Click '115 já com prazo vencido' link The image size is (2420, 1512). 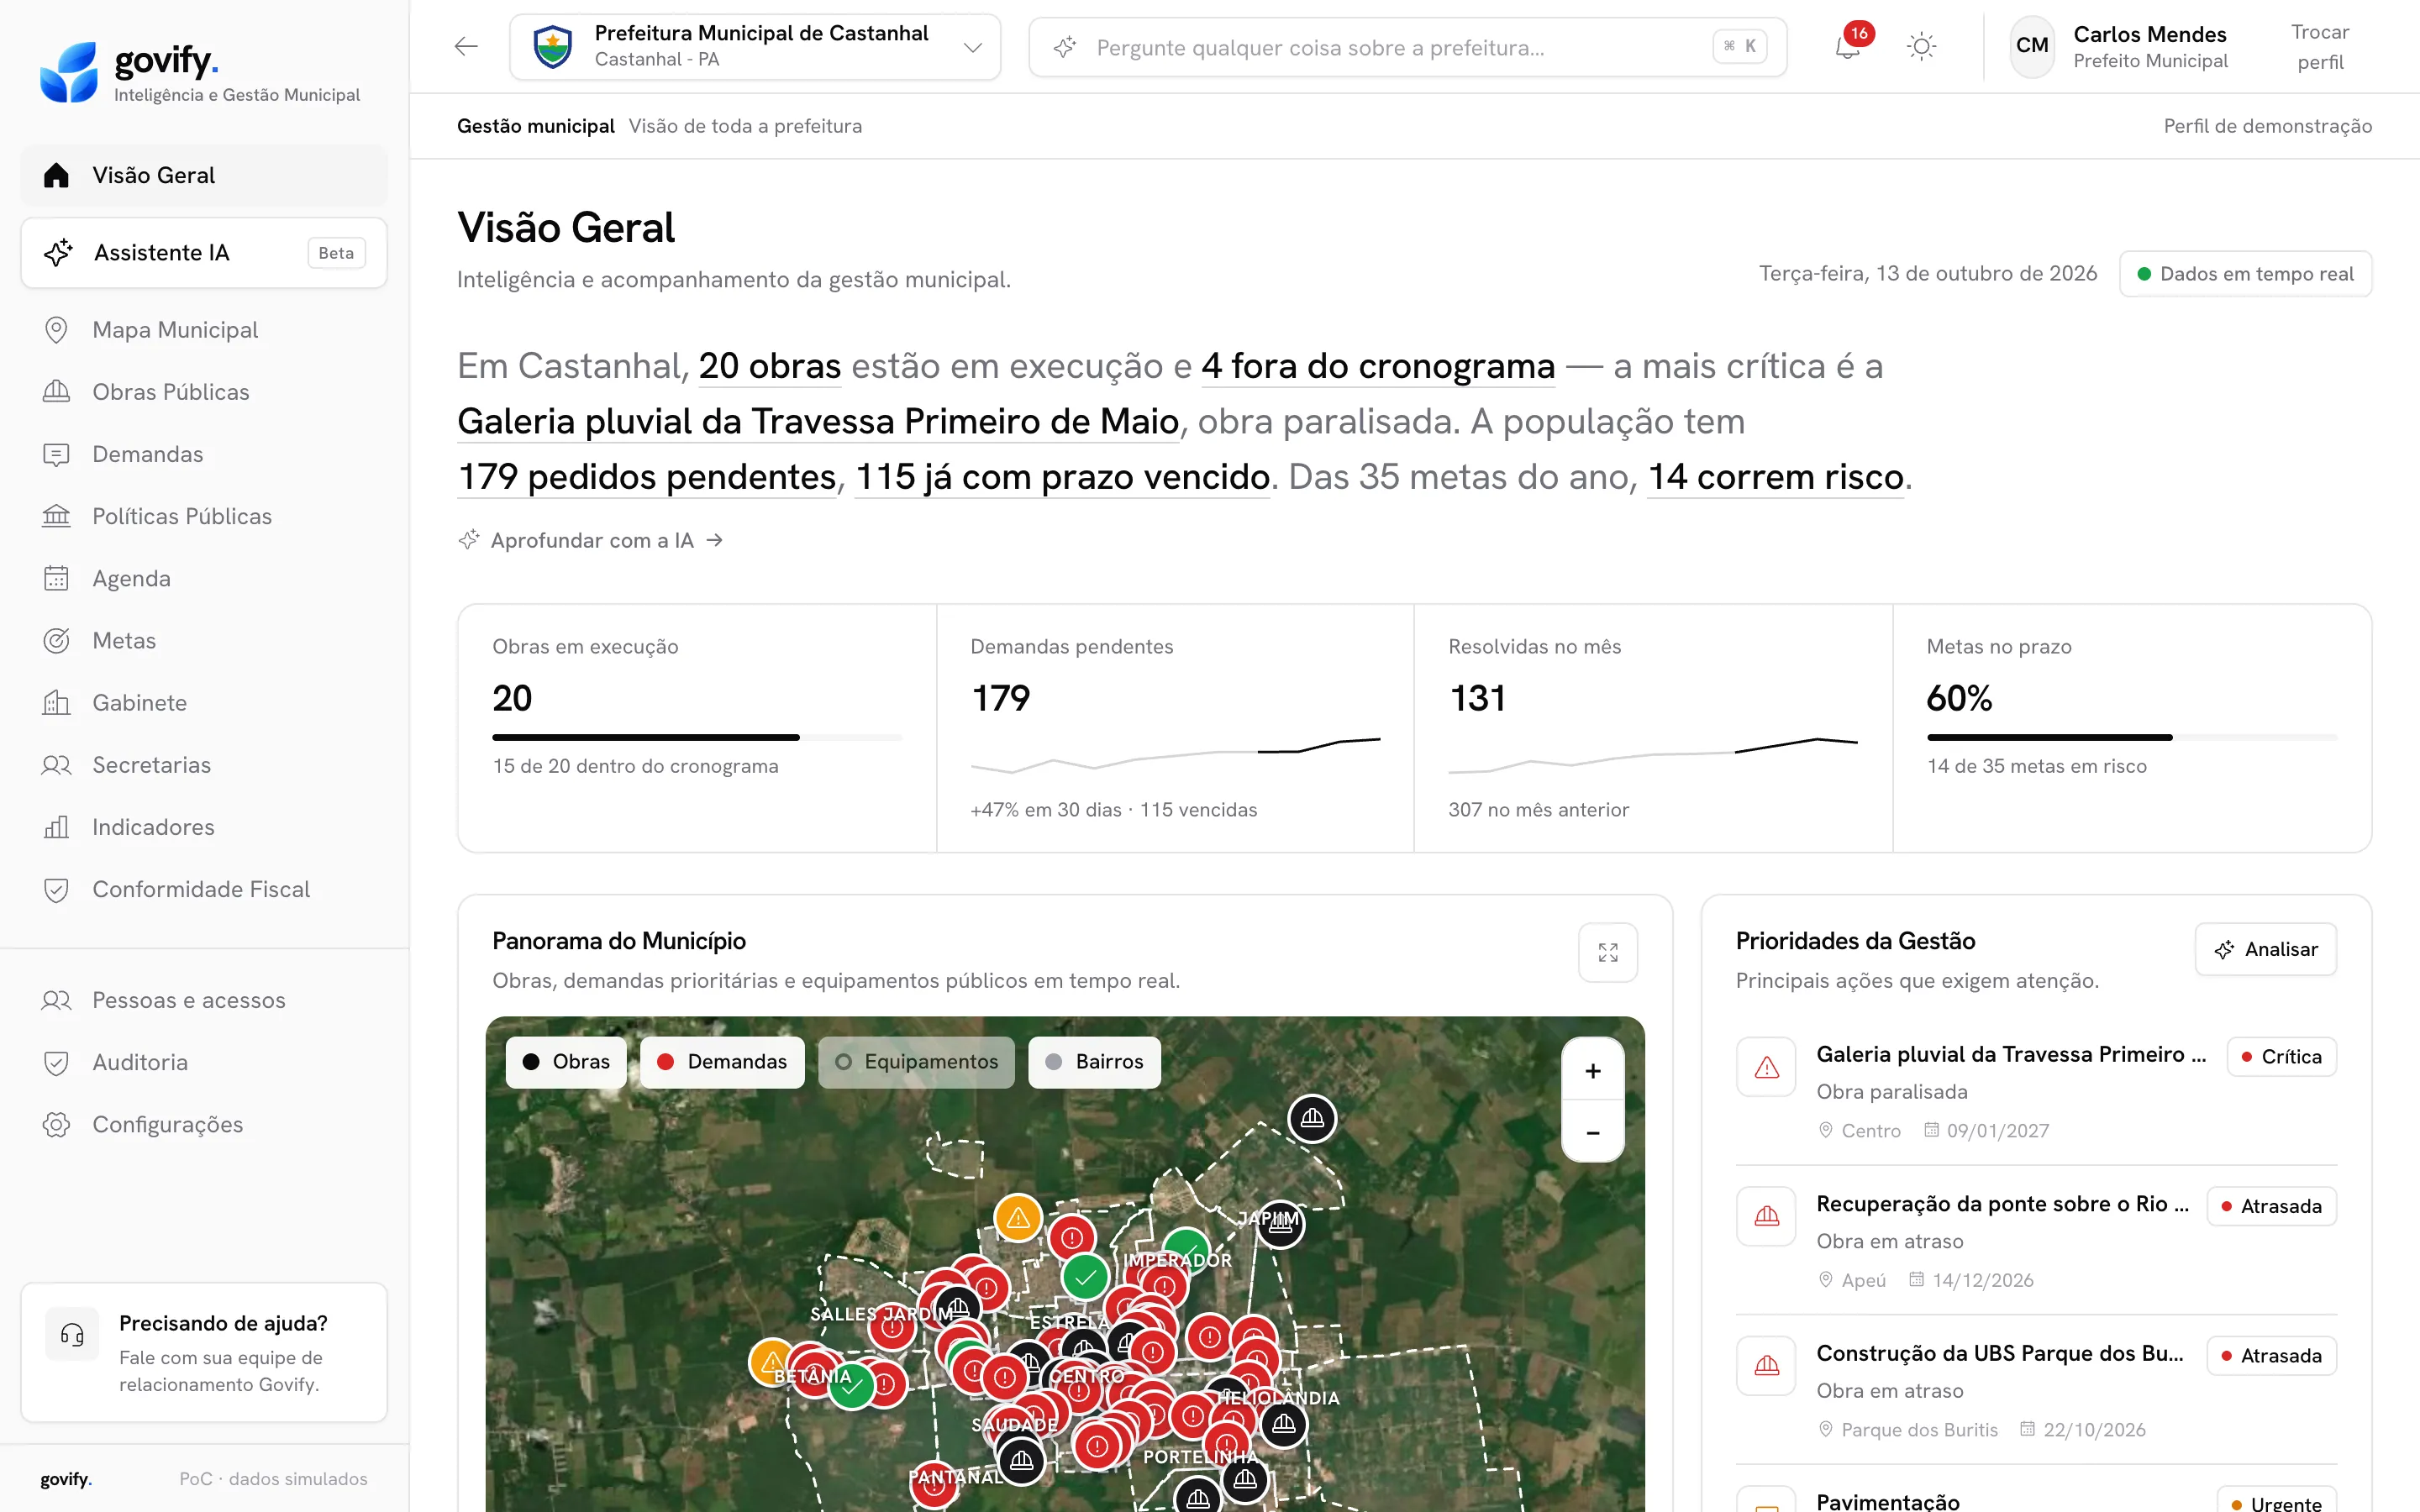tap(1062, 477)
